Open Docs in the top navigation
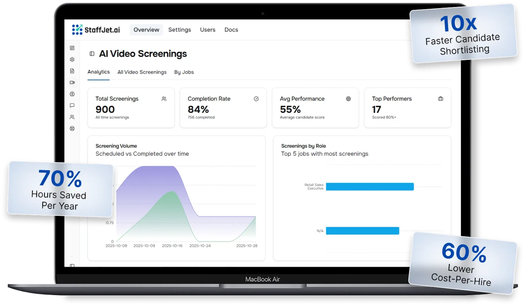The width and height of the screenshot is (525, 306). coord(231,30)
